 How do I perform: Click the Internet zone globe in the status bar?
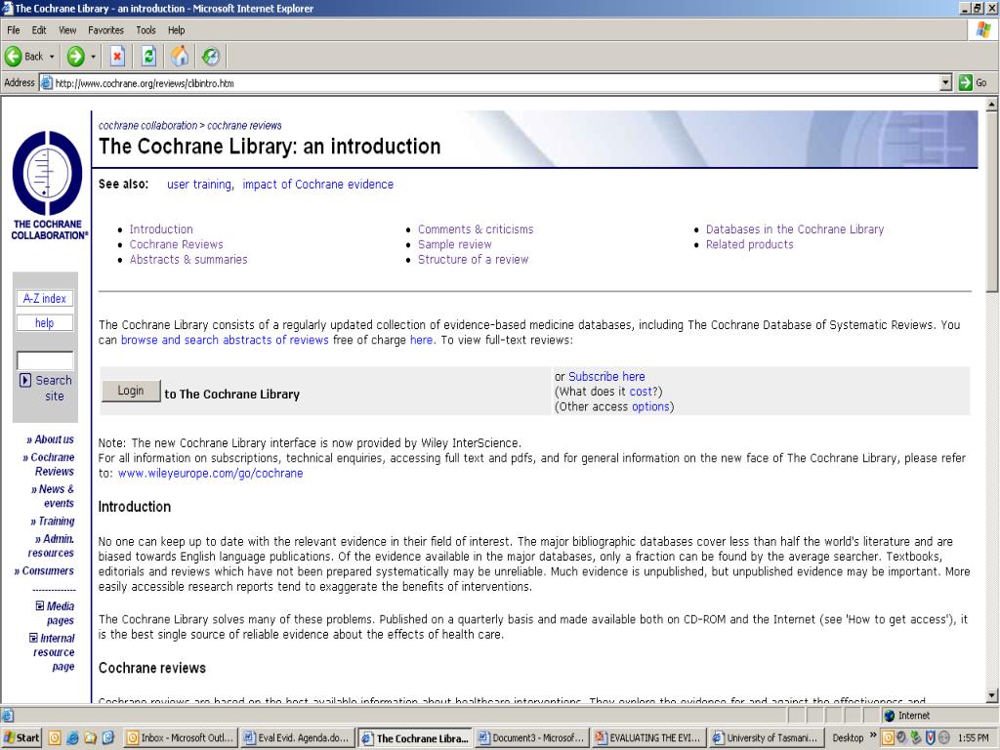[890, 716]
